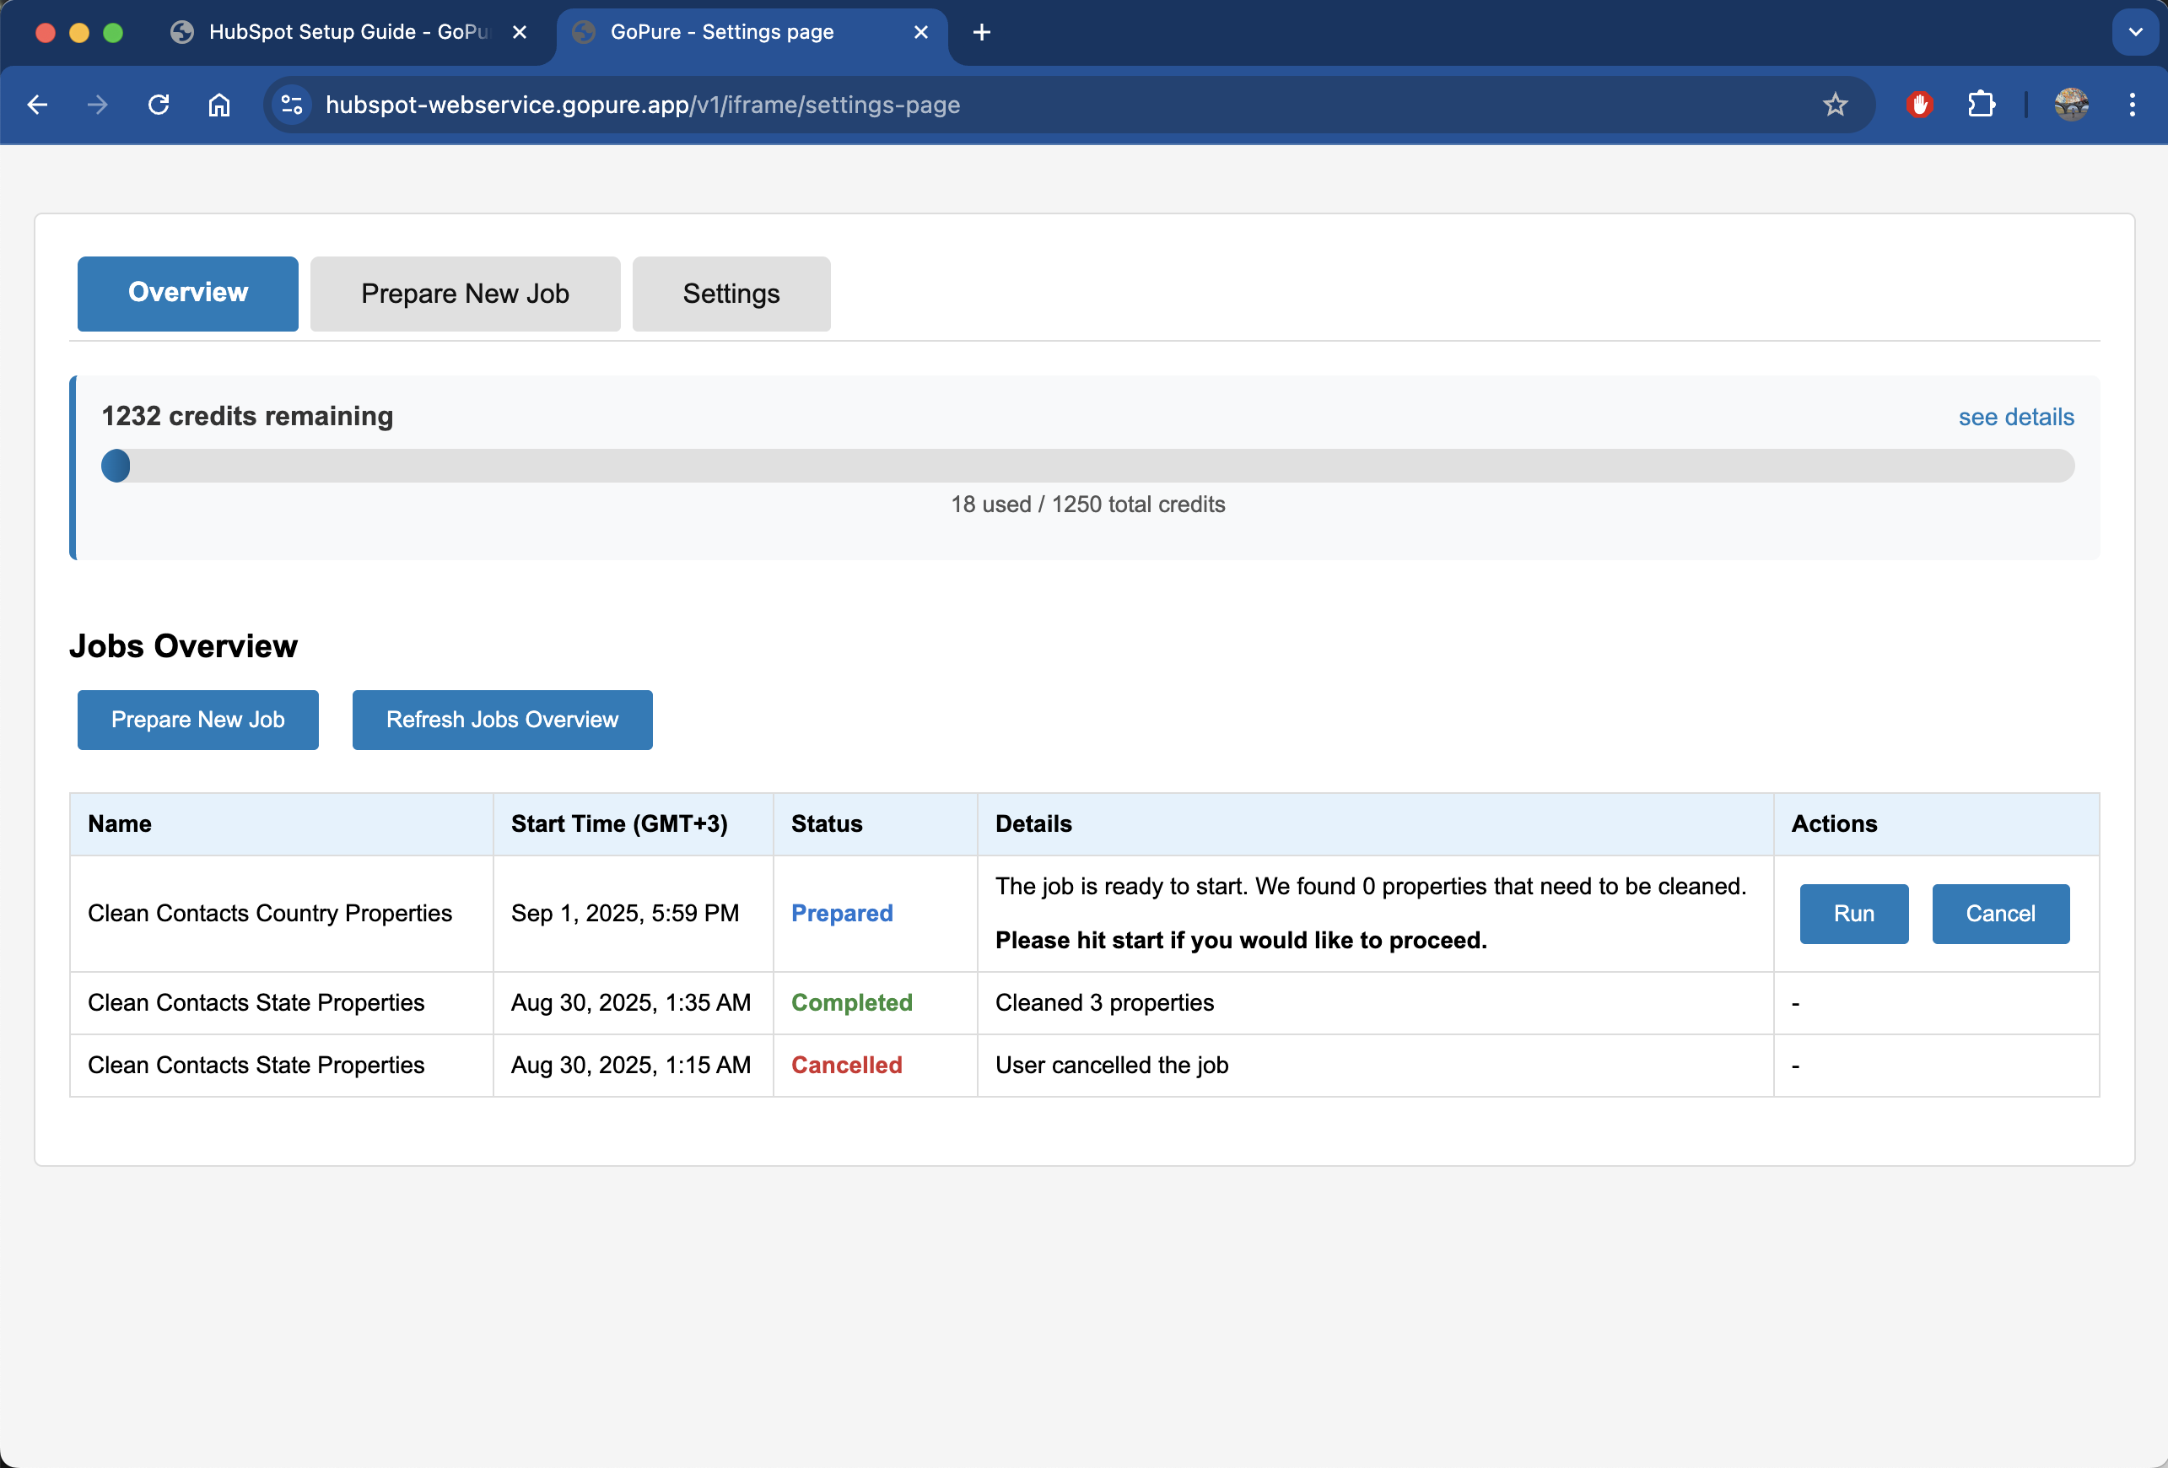
Task: Click Refresh Jobs Overview button
Action: click(x=502, y=720)
